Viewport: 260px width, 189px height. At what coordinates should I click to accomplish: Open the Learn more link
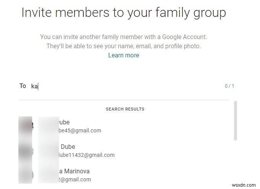pyautogui.click(x=124, y=55)
